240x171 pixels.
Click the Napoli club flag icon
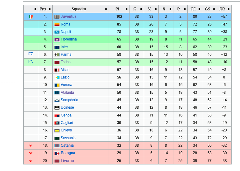(x=57, y=32)
